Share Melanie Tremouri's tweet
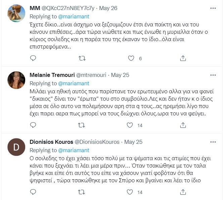Viewport: 224px width, 200px height. click(183, 125)
